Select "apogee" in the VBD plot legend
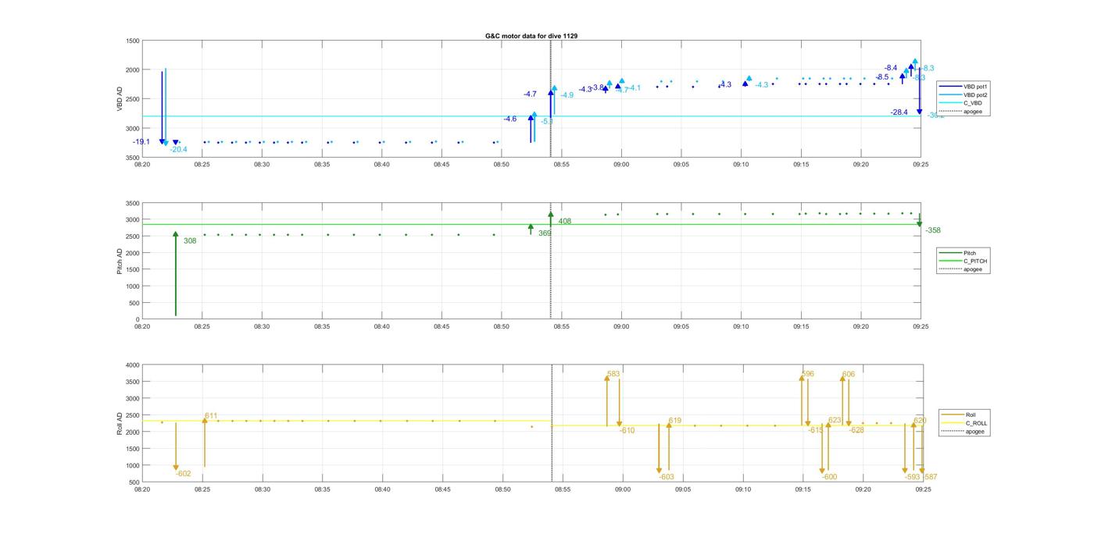 point(961,112)
